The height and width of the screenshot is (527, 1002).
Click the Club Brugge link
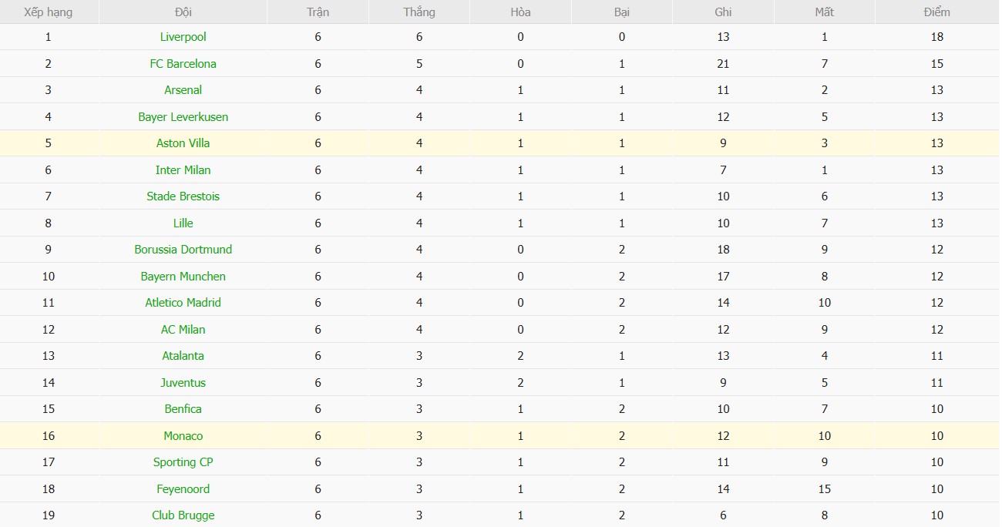(183, 515)
